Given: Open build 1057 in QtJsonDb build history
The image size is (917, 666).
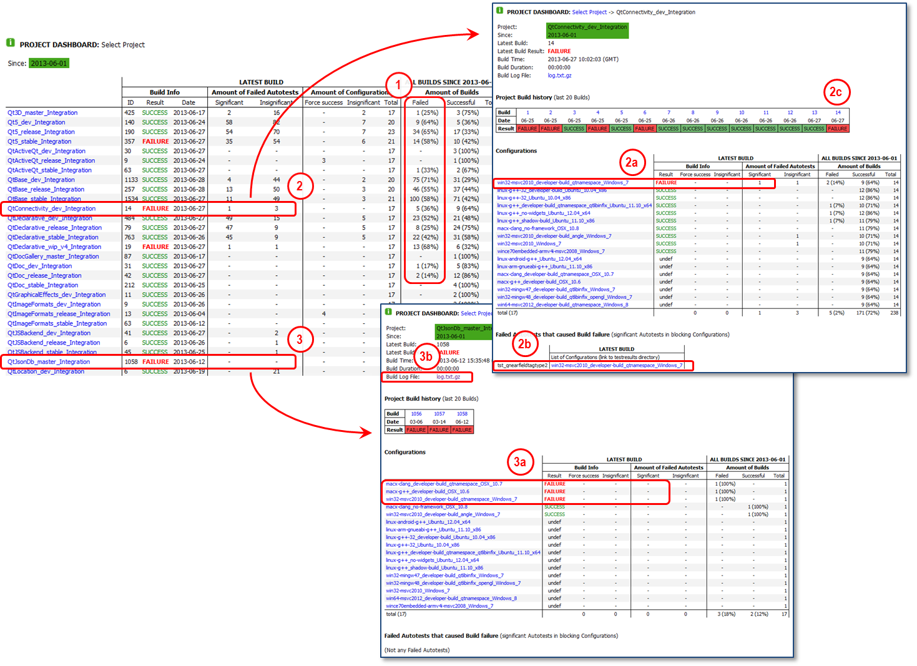Looking at the screenshot, I should click(439, 414).
